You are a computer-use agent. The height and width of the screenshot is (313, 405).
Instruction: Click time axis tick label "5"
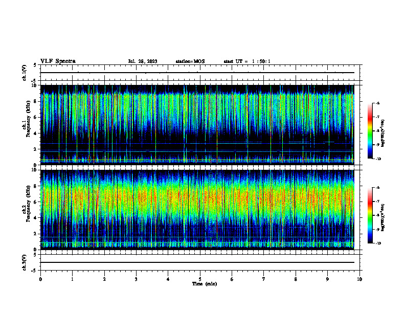click(x=200, y=279)
